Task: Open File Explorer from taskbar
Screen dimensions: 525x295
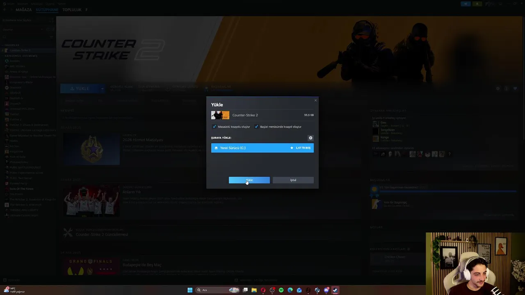Action: point(254,290)
